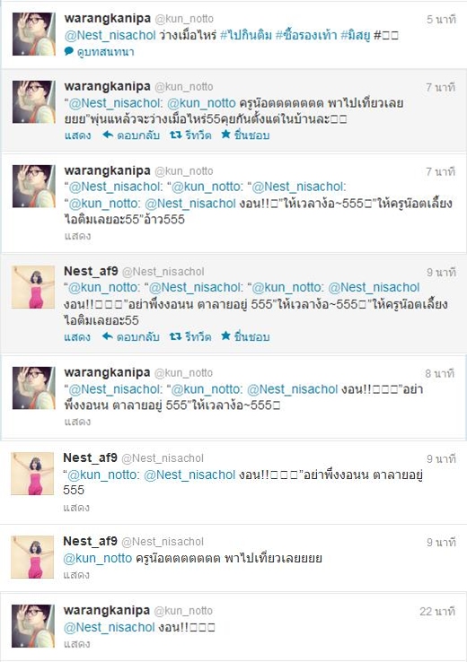The image size is (467, 662).
Task: Click the @kun_notto mention in ครูน๊อตตตตตตต tweet
Action: 98,558
